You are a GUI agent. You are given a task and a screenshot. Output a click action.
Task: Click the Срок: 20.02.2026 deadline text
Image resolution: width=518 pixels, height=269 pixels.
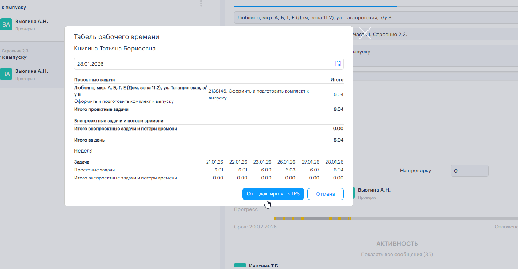tap(255, 227)
